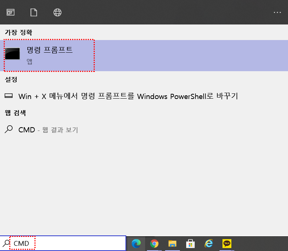
Task: Launch Internet Explorer from the taskbar
Action: [x=209, y=243]
